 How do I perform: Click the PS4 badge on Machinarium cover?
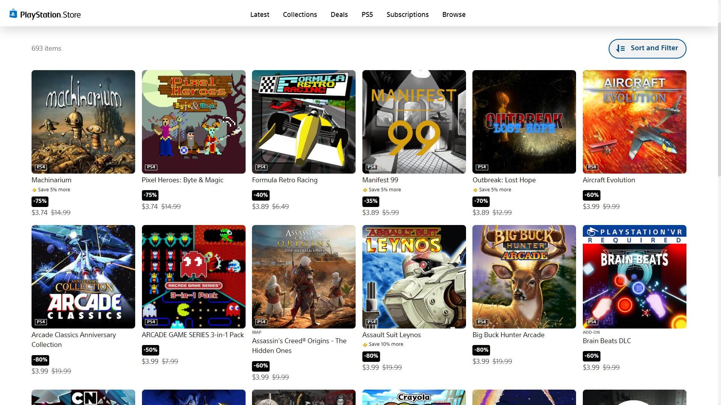coord(41,167)
